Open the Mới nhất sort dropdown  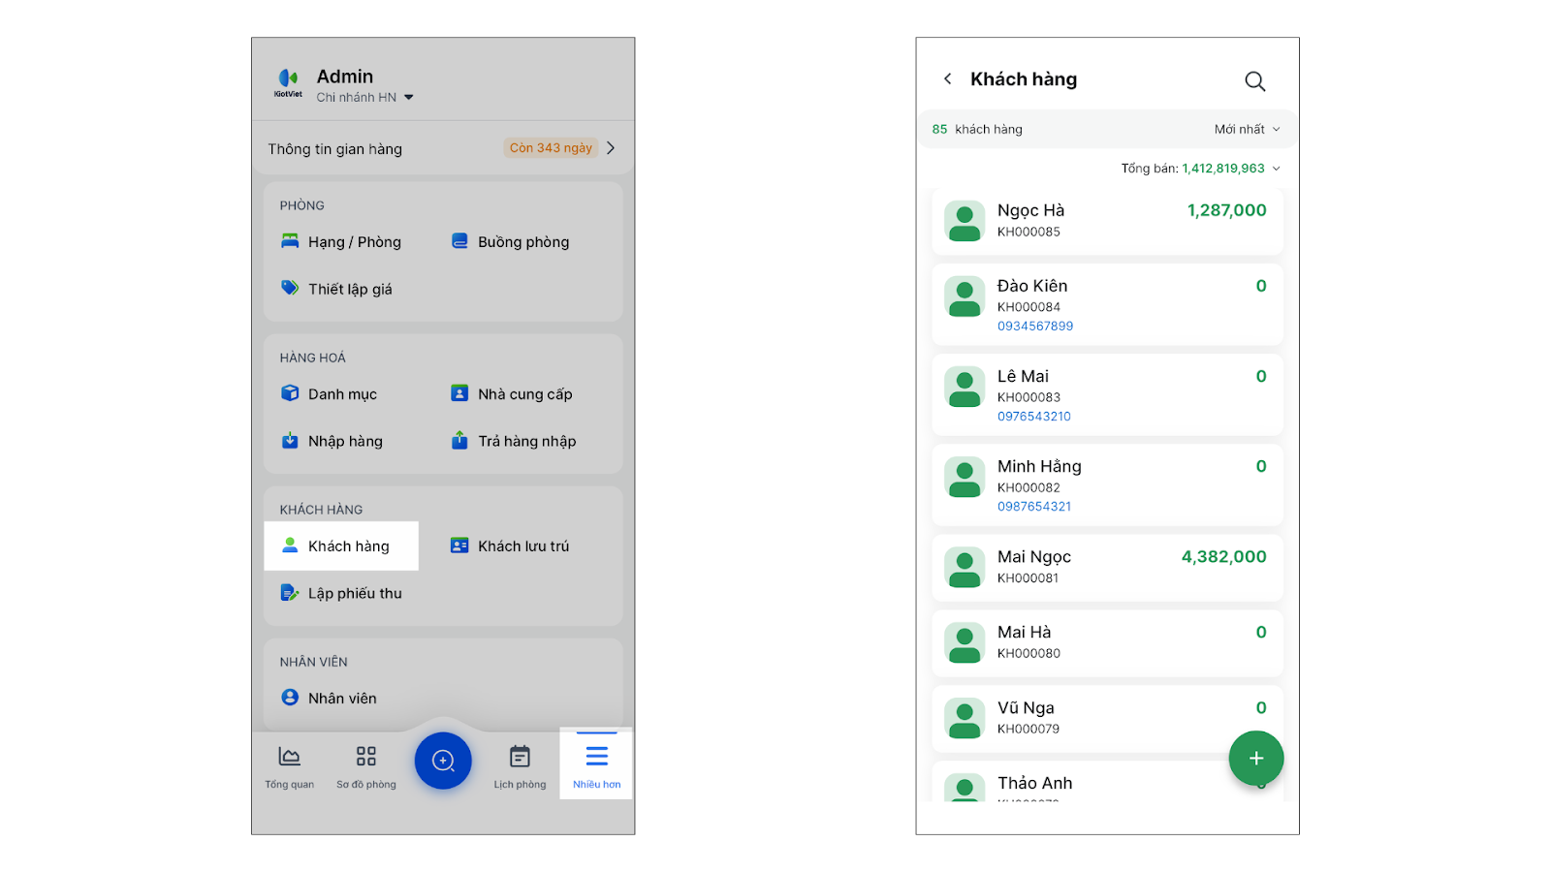click(x=1247, y=130)
